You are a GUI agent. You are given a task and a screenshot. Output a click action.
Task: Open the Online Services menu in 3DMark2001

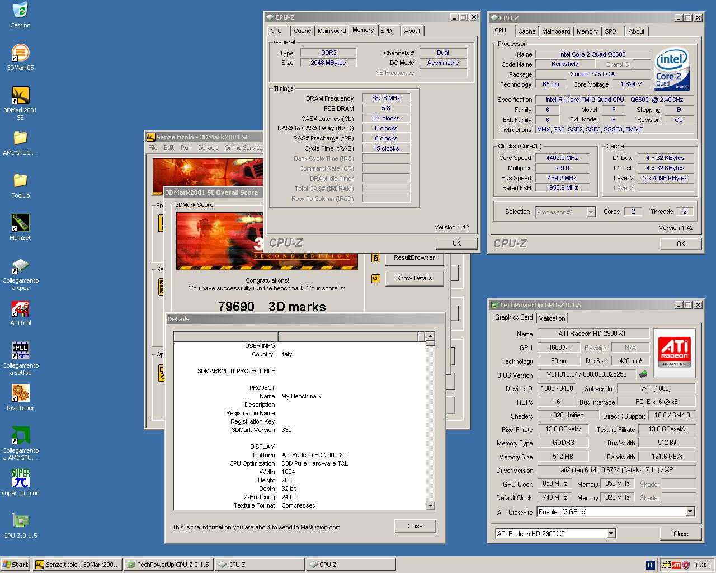click(243, 148)
